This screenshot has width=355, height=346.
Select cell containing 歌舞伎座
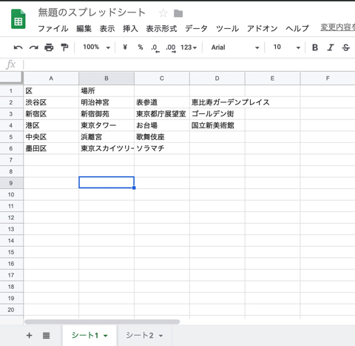tap(162, 137)
